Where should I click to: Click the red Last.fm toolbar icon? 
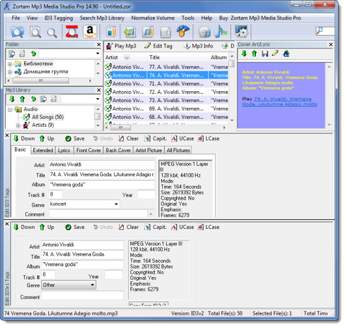[72, 32]
